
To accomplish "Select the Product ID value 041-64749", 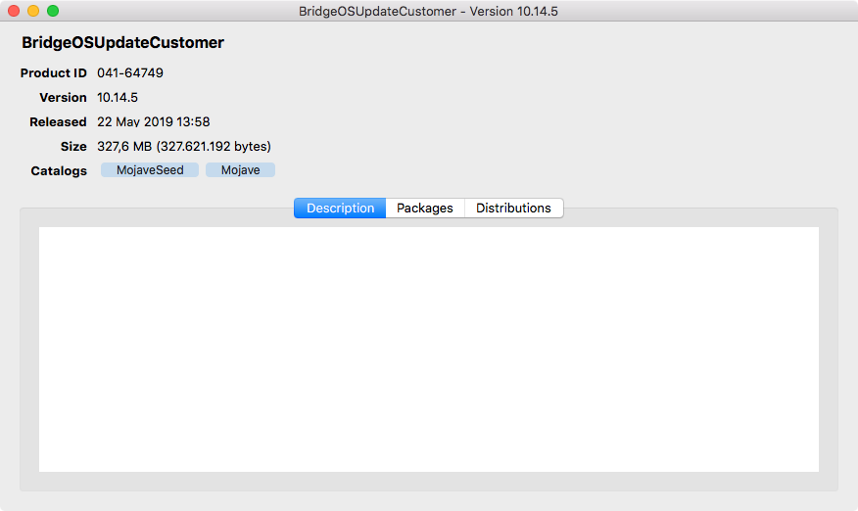I will tap(130, 72).
